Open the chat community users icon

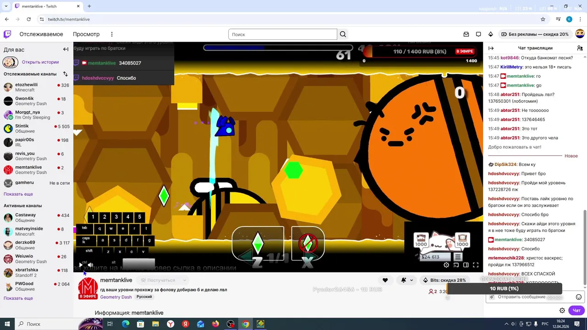point(580,48)
